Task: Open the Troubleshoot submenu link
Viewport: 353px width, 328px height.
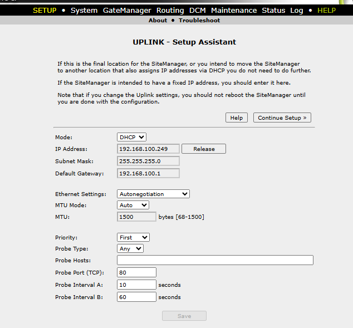Action: (199, 20)
